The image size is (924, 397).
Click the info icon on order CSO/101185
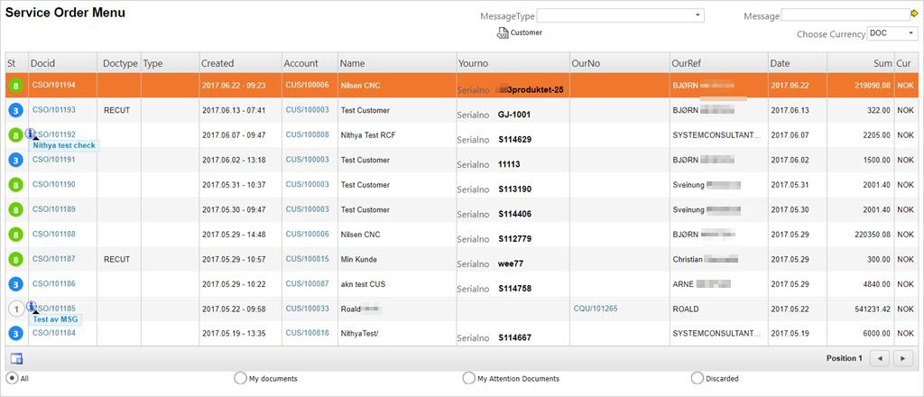tap(32, 307)
